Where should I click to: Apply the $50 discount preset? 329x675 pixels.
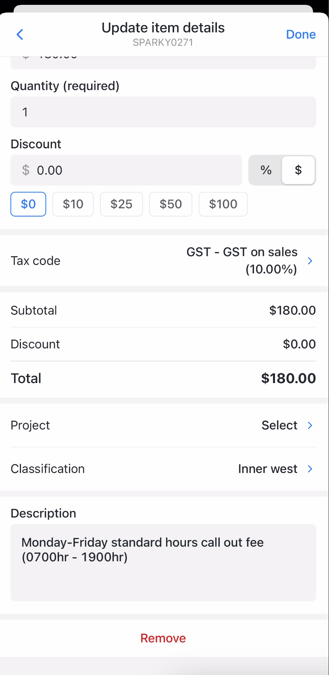point(171,204)
